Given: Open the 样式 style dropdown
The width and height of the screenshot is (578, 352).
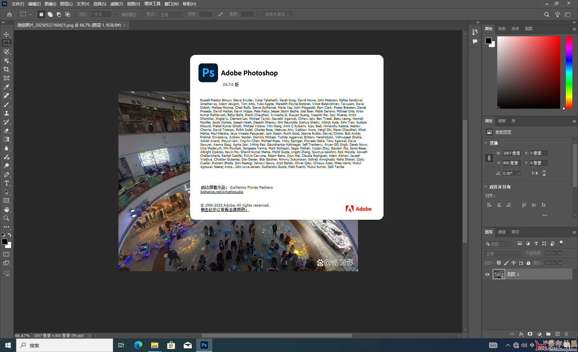Looking at the screenshot, I should coord(171,14).
